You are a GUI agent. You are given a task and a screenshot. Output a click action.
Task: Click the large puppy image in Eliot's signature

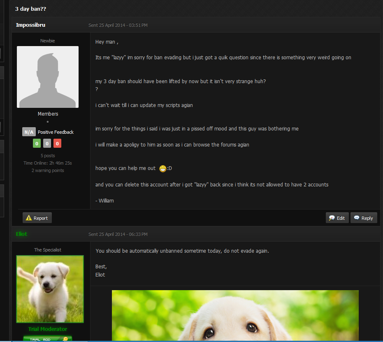(x=235, y=316)
